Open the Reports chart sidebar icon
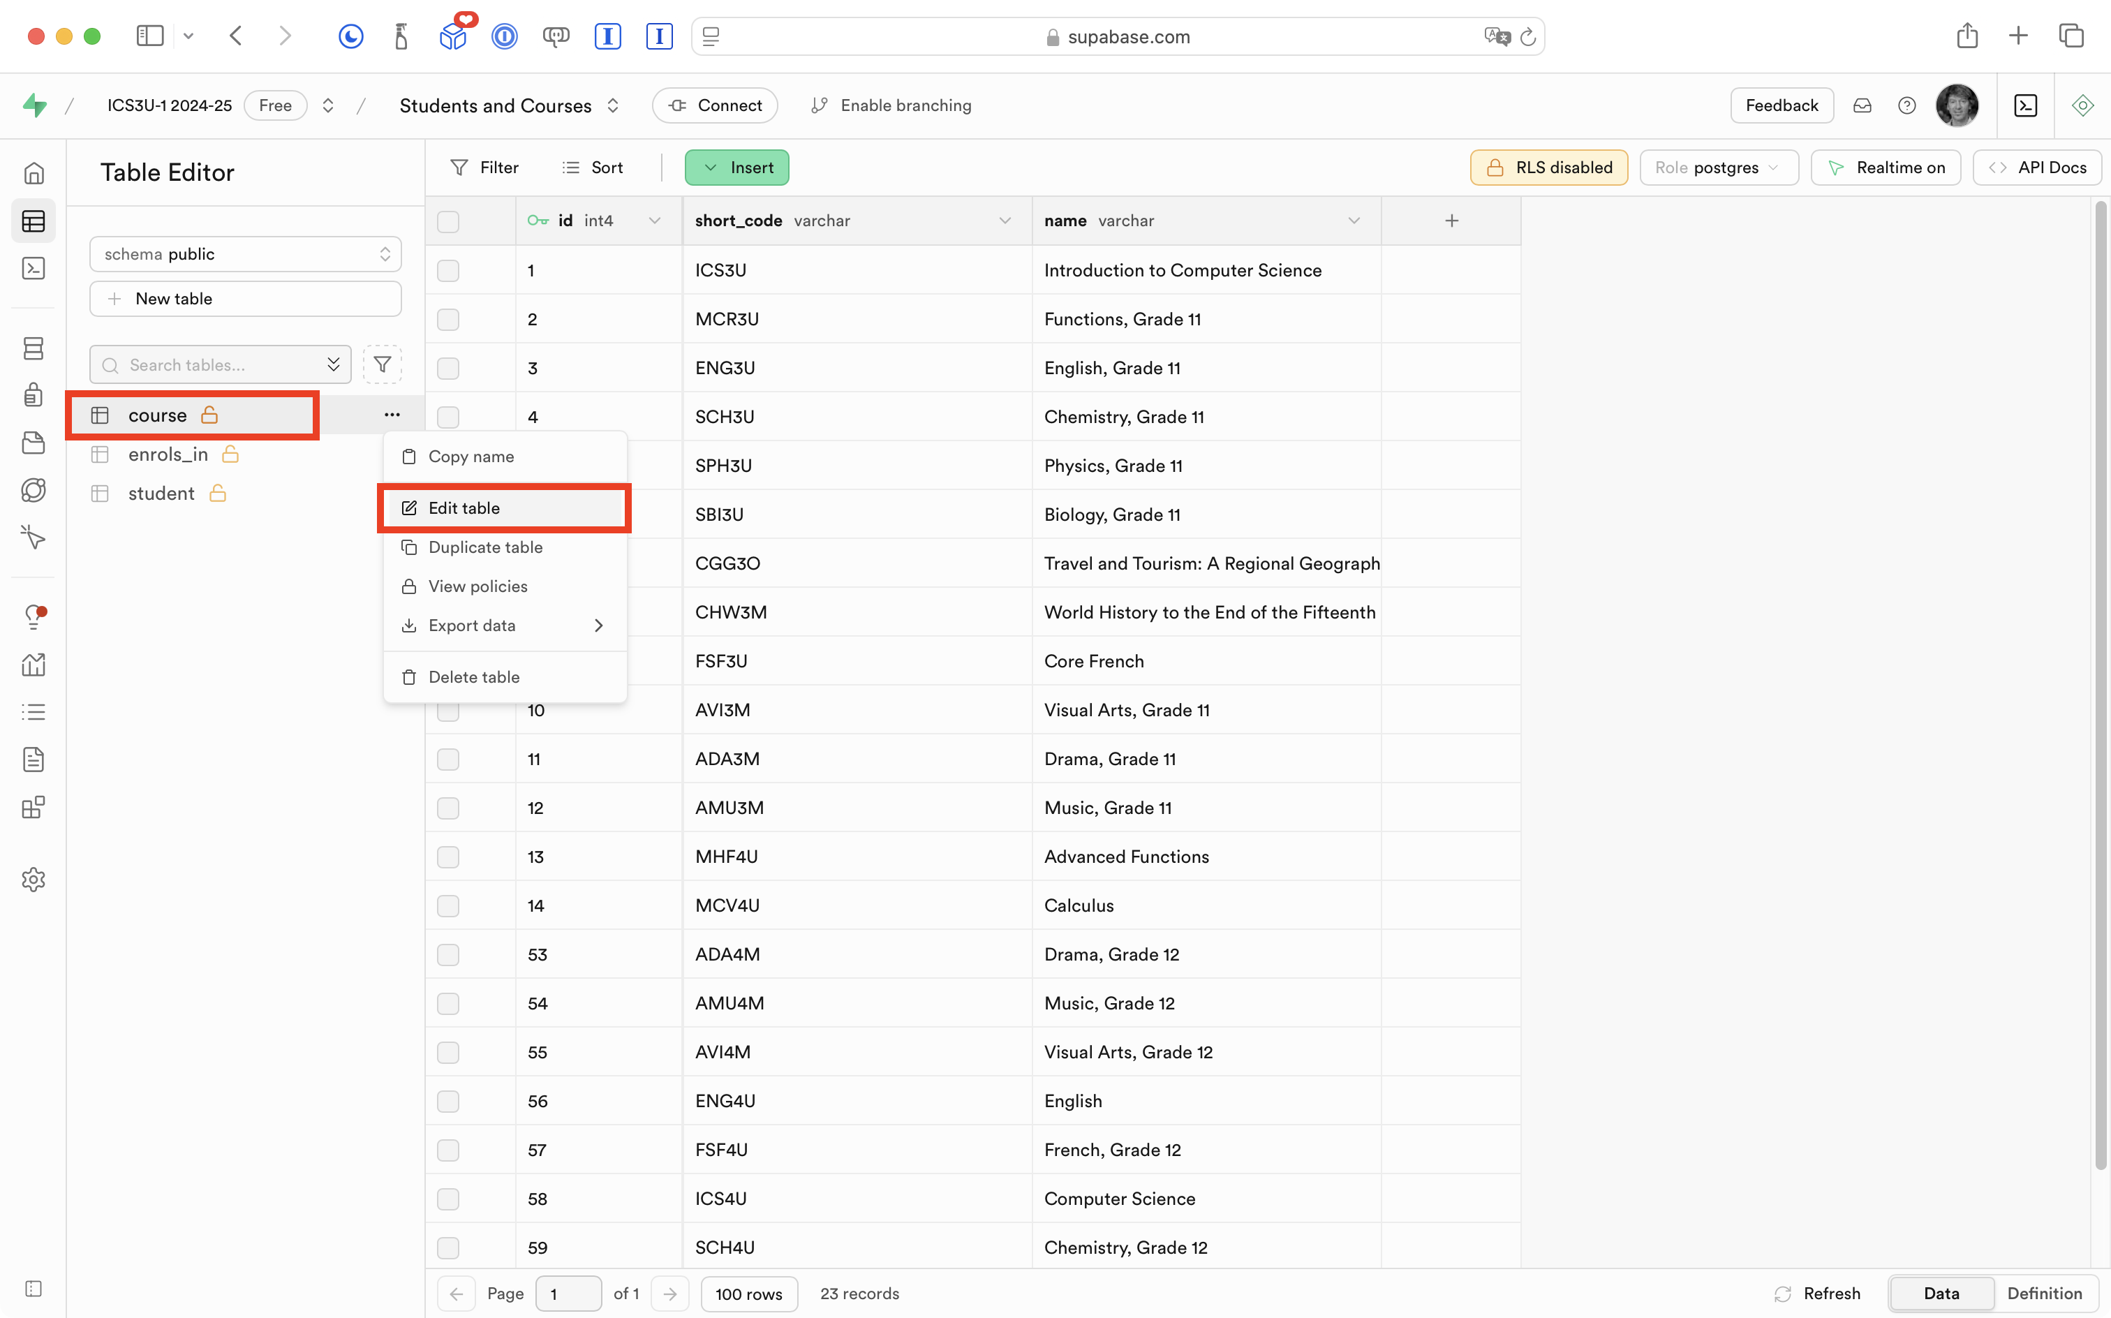 pos(33,665)
